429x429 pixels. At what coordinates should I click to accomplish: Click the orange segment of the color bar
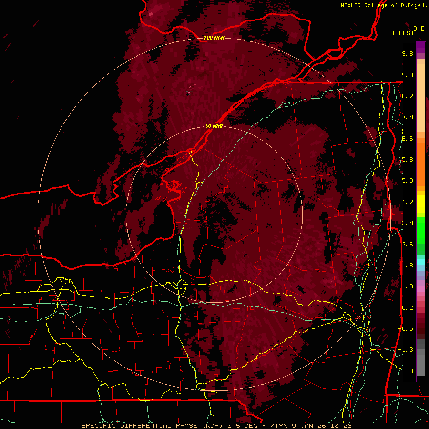(421, 164)
